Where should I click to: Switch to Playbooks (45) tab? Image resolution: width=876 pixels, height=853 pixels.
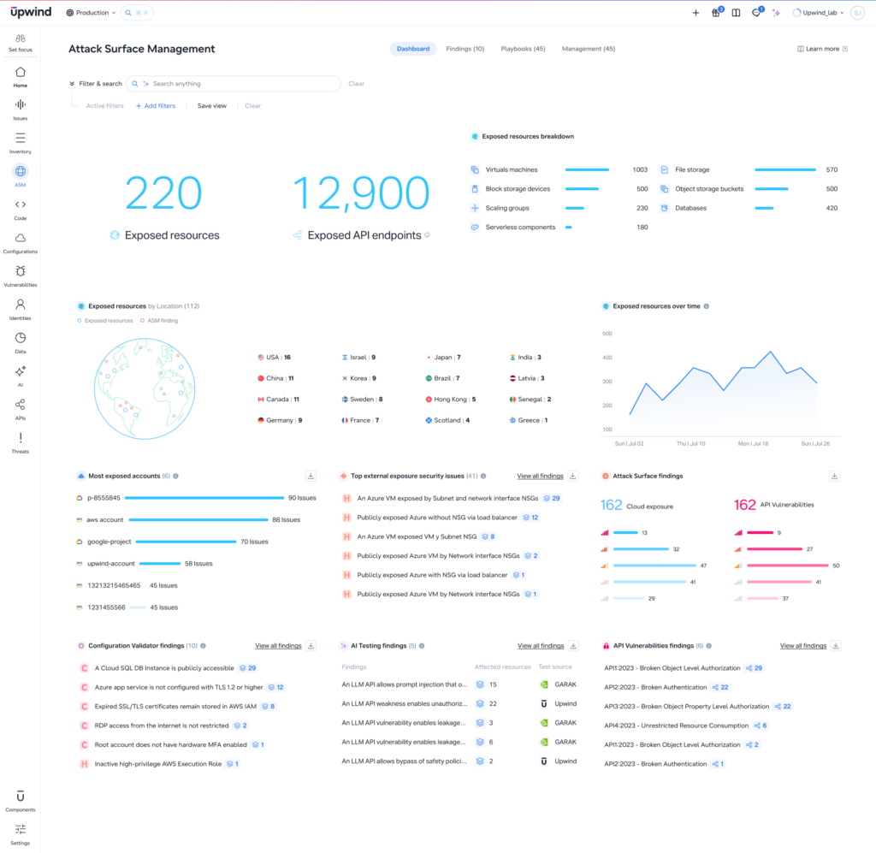[x=523, y=49]
